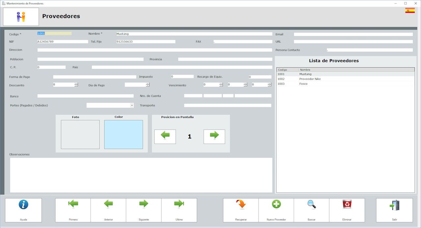The height and width of the screenshot is (228, 421).
Task: Click the Observaciones text area
Action: click(x=141, y=175)
